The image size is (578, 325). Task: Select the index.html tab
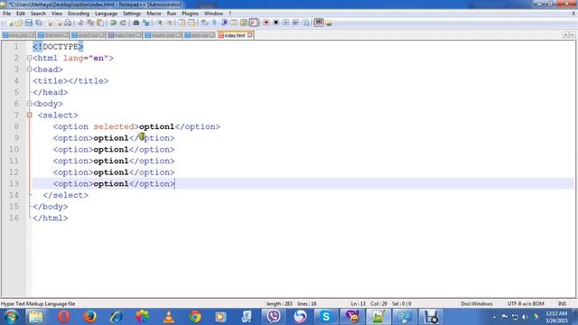click(x=235, y=35)
